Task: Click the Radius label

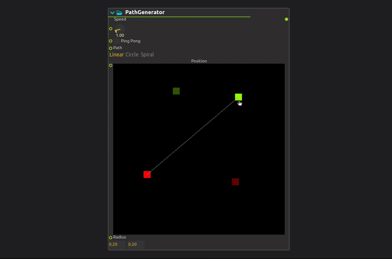Action: 120,237
